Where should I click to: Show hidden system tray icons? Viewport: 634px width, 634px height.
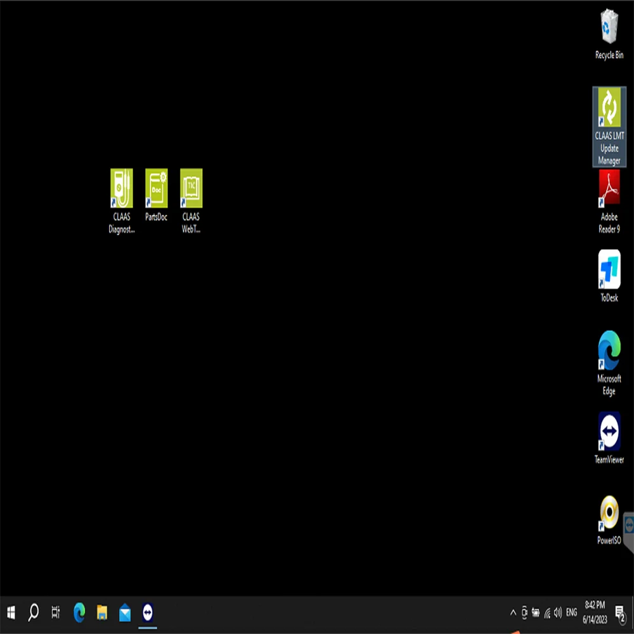pyautogui.click(x=513, y=612)
